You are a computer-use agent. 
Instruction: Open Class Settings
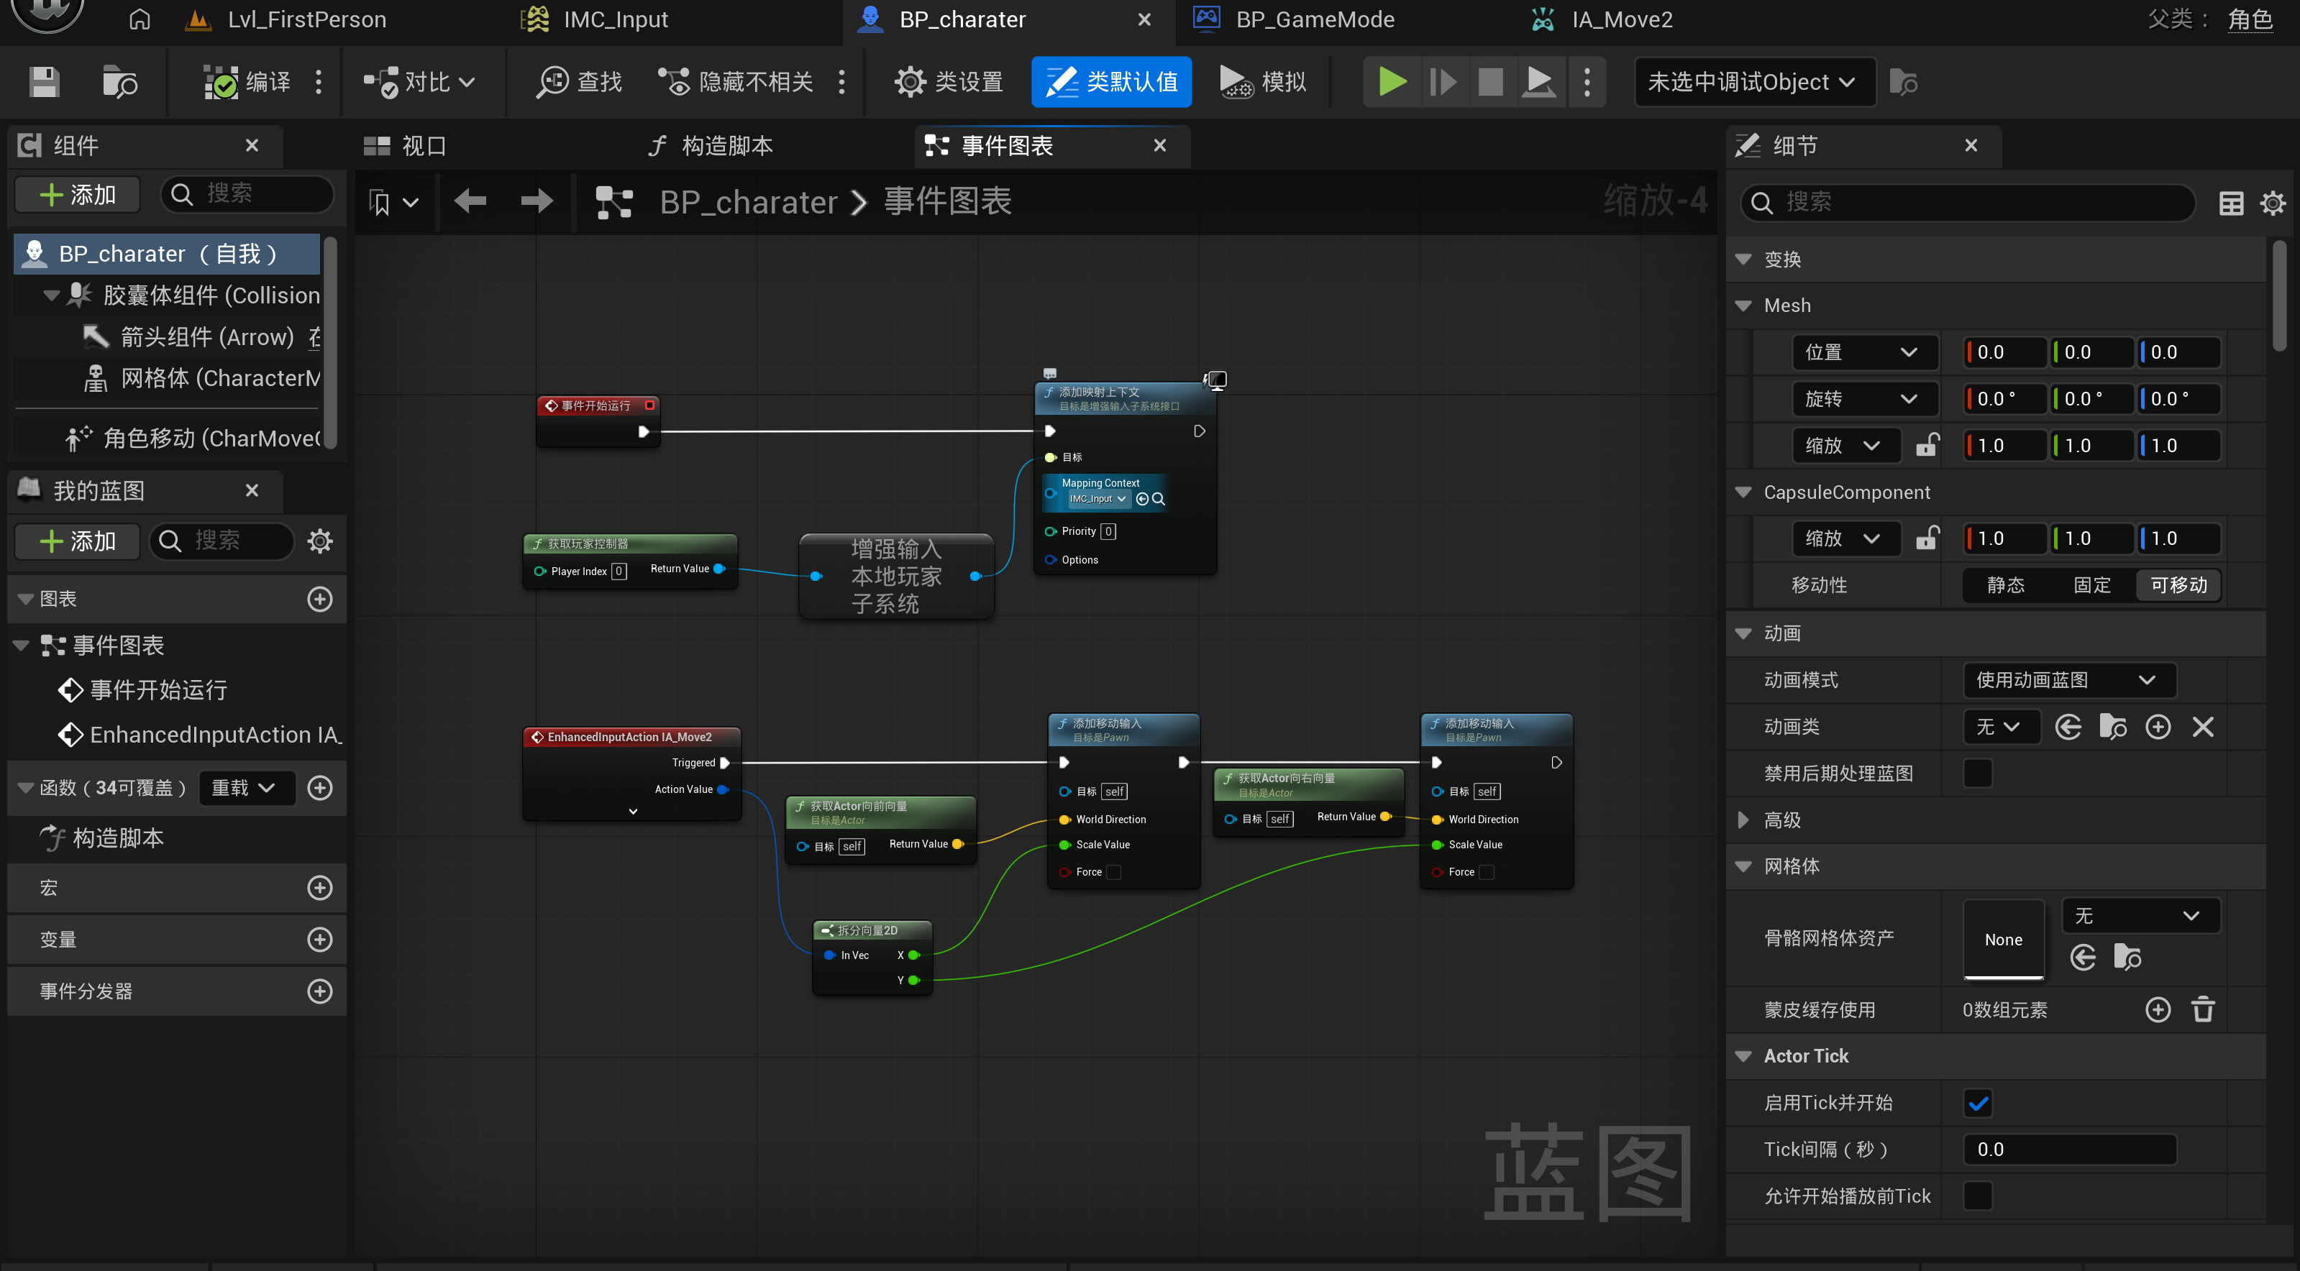(x=948, y=82)
